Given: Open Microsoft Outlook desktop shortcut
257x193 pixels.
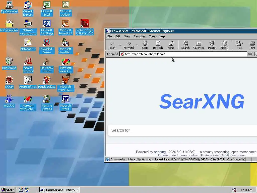Looking at the screenshot, I should (66, 9).
